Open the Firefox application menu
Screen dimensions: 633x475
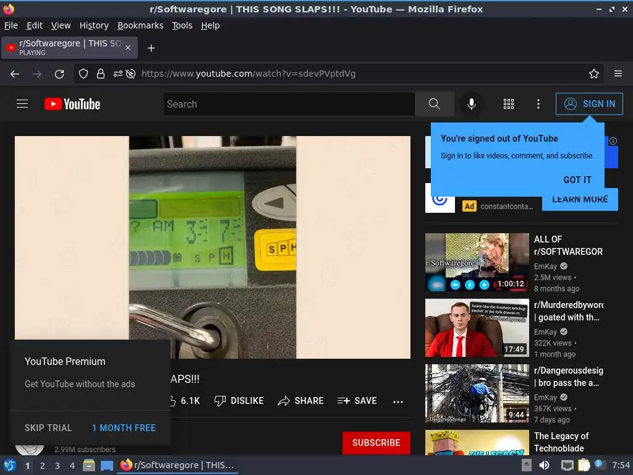pyautogui.click(x=618, y=74)
